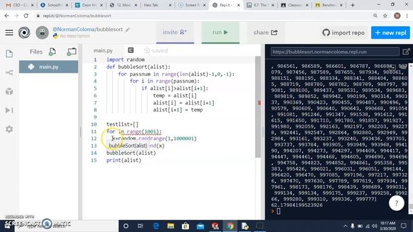The image size is (413, 232).
Task: Open the Chrome menu dots
Action: (407, 15)
